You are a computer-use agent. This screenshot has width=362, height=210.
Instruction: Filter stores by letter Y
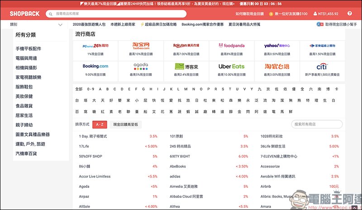(252, 89)
